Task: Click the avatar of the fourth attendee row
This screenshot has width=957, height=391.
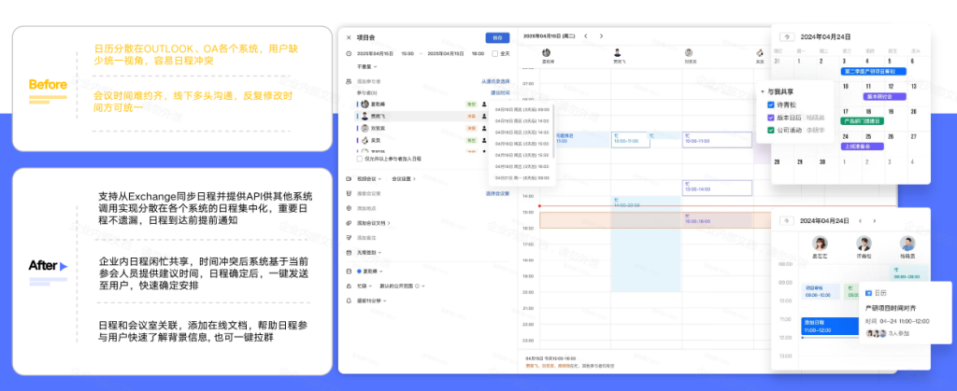Action: coord(365,140)
